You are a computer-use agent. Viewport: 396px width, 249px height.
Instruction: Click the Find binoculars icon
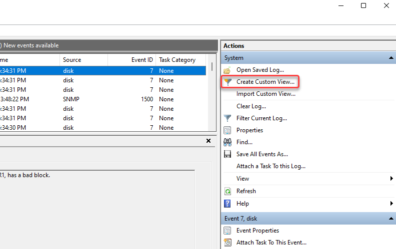coord(227,142)
